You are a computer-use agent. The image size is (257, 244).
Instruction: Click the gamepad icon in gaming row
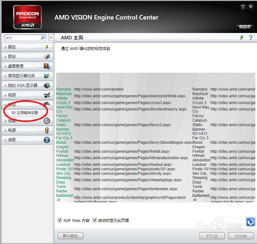coord(47,104)
